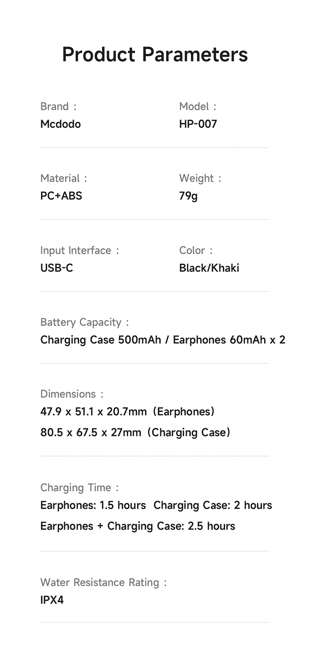Select the Mcdodo brand value
Viewport: 310px width, 662px height.
[60, 124]
